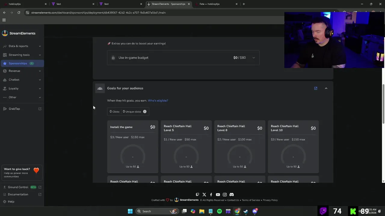Open the Discord icon in the footer
This screenshot has width=385, height=216.
click(x=232, y=195)
